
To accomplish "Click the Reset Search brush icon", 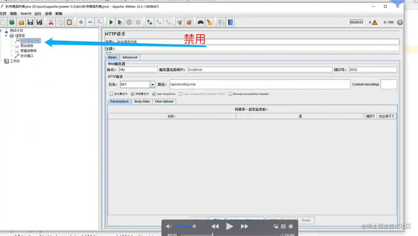I will point(210,22).
